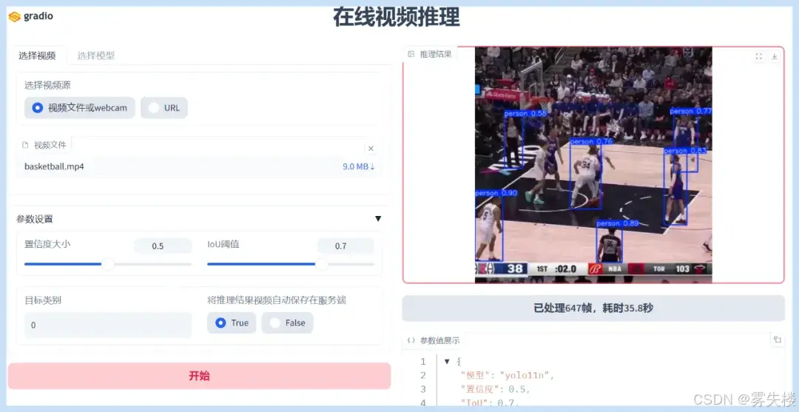Choose True for auto-saving result video
The height and width of the screenshot is (412, 799).
[232, 323]
